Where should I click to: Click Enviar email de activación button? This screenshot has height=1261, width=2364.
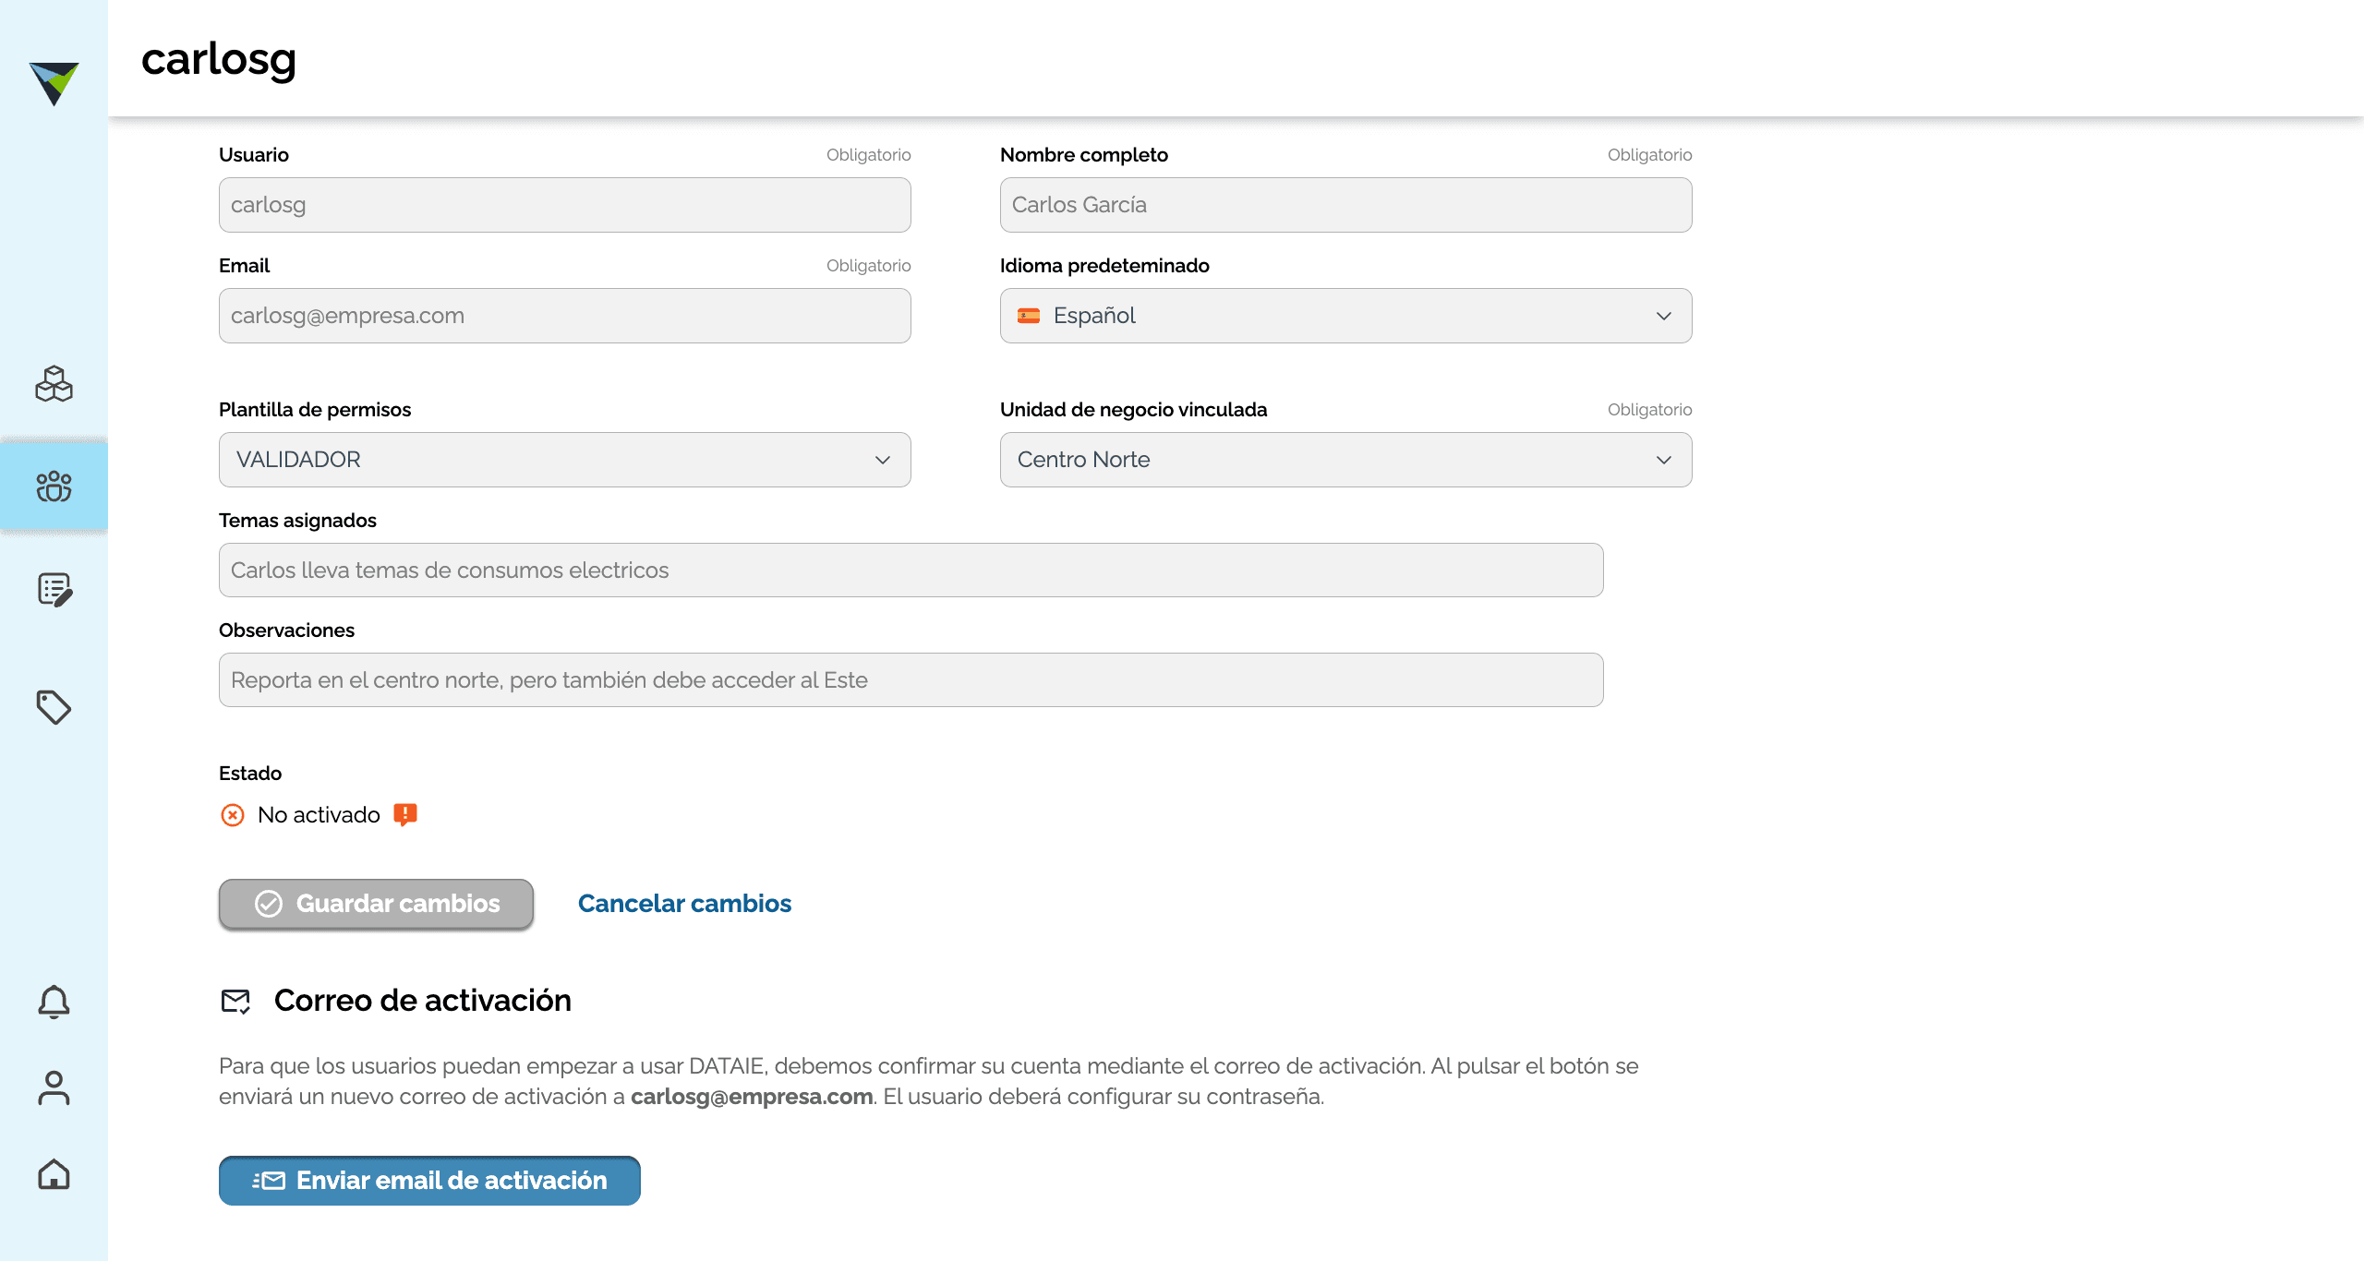pyautogui.click(x=429, y=1181)
